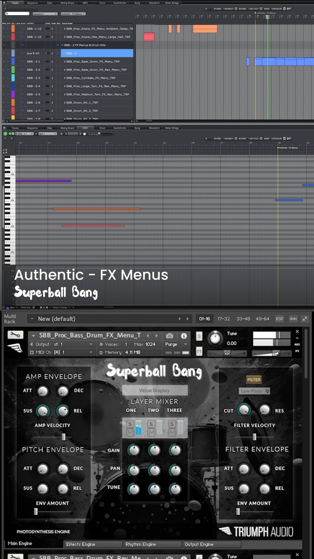Open the Purge dropdown menu
The height and width of the screenshot is (559, 314).
176,344
